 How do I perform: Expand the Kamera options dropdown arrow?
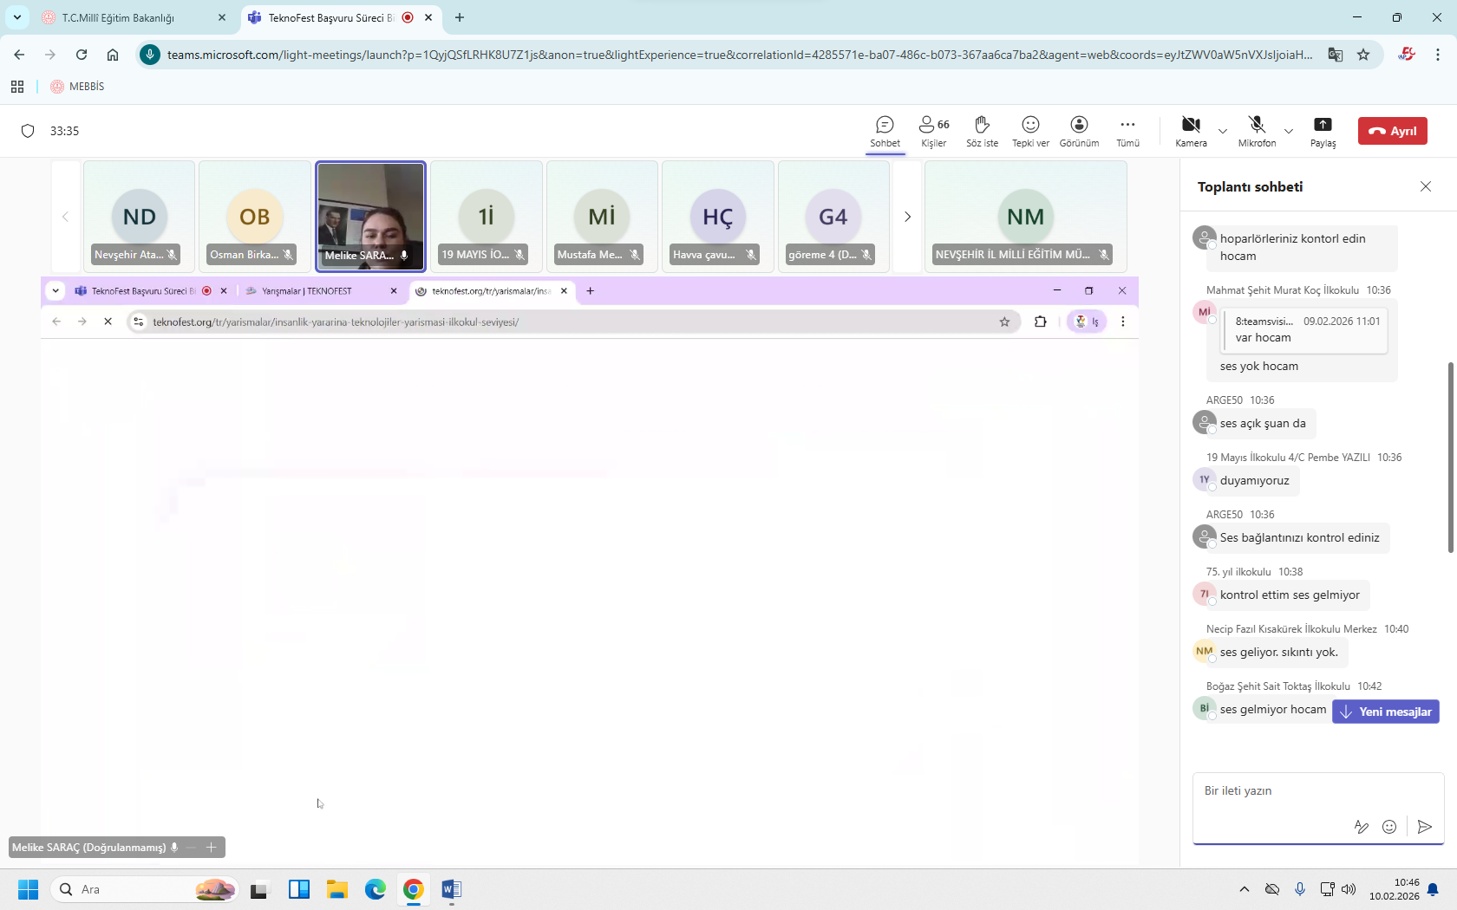(x=1223, y=132)
